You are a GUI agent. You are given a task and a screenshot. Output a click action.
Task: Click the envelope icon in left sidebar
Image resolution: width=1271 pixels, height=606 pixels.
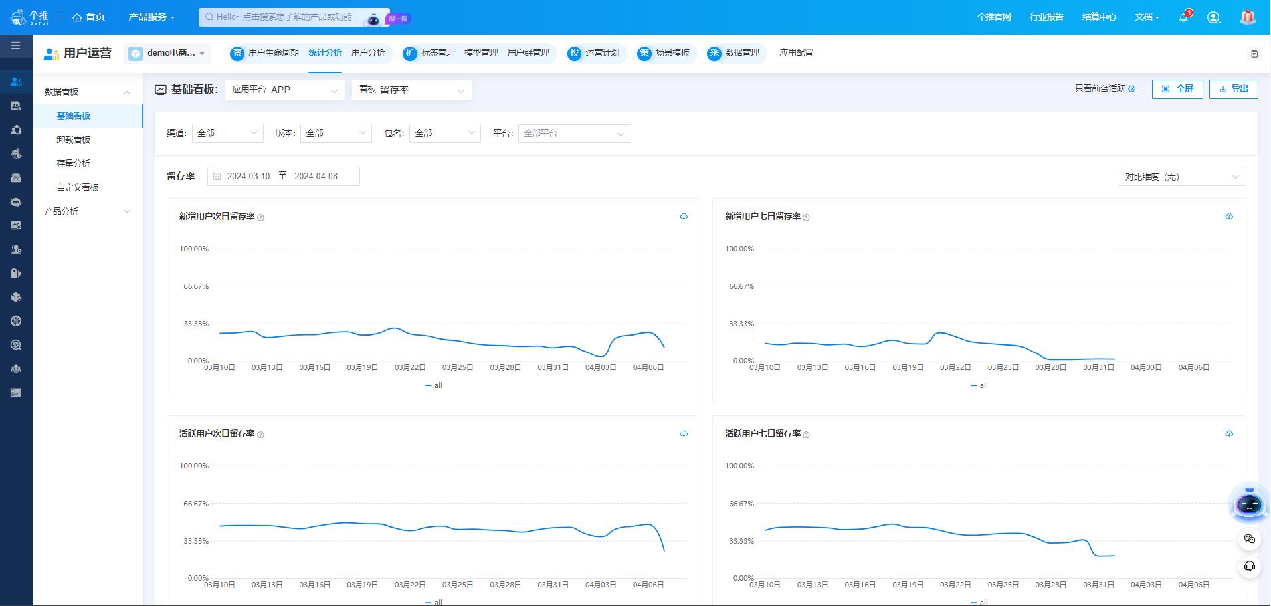point(16,177)
